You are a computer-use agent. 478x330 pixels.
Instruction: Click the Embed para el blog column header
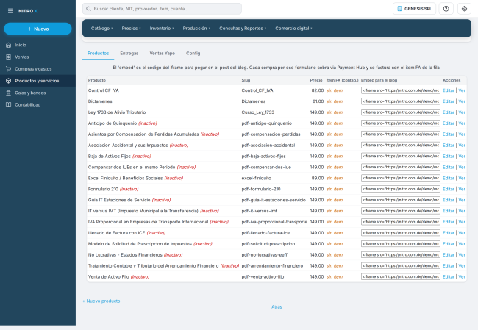point(379,80)
